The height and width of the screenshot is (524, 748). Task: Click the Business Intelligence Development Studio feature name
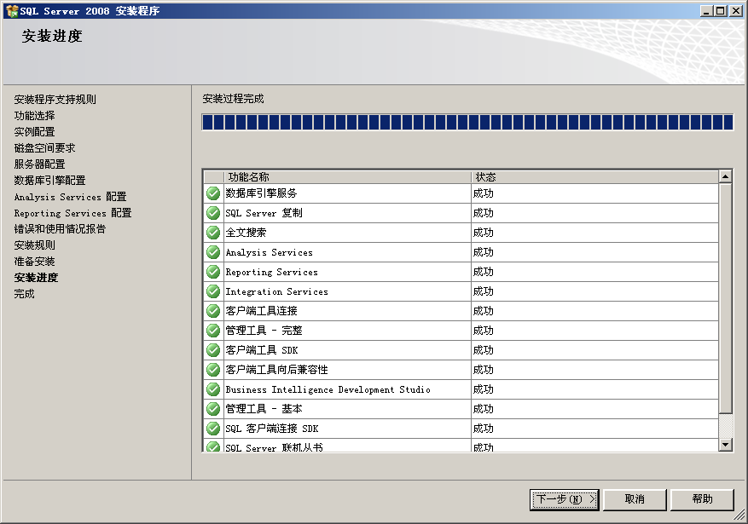pyautogui.click(x=328, y=389)
